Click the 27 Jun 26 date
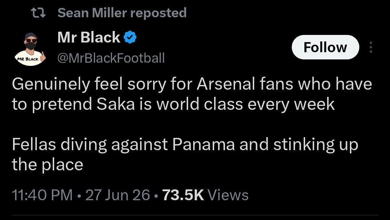 pyautogui.click(x=118, y=195)
